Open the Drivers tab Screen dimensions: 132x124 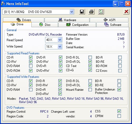tap(23, 20)
